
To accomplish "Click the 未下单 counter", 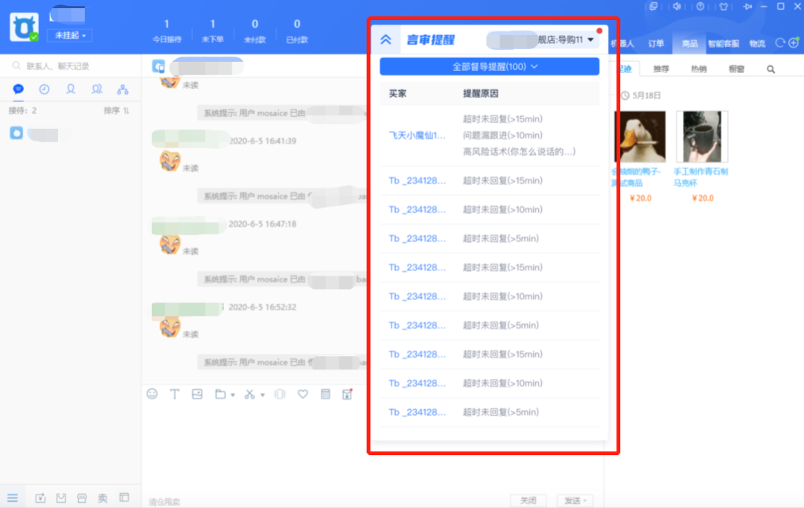I will (x=212, y=31).
